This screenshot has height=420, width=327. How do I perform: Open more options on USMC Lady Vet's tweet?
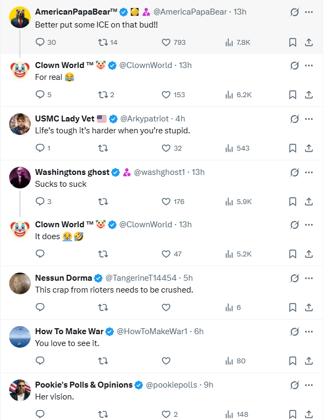309,119
